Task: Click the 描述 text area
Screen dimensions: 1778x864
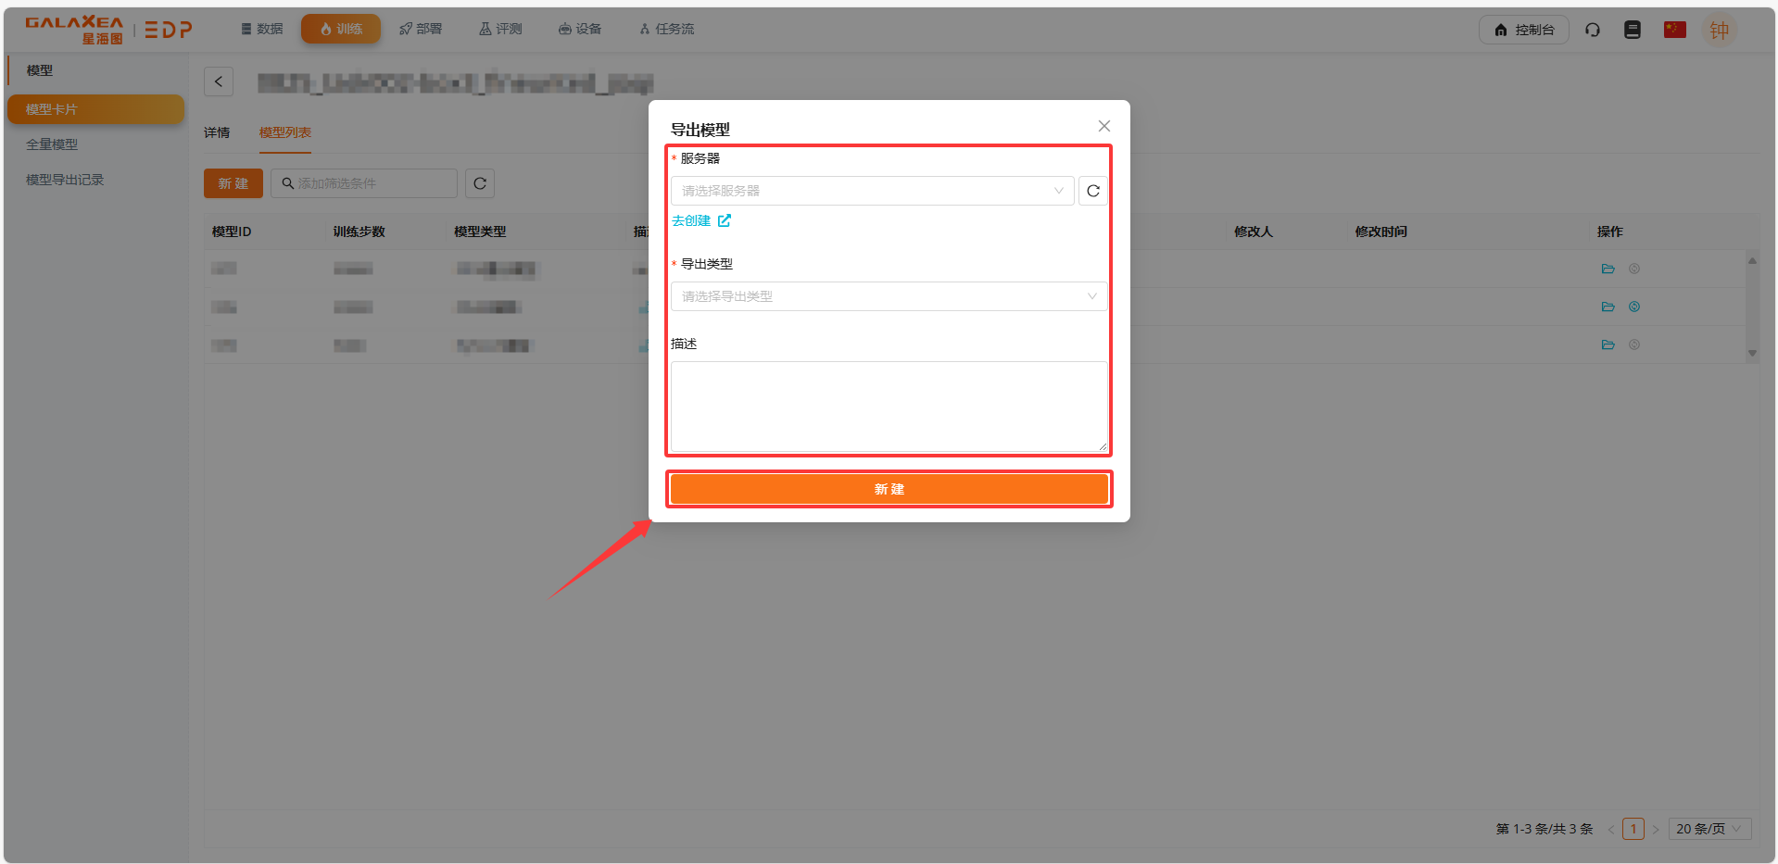Action: [888, 407]
